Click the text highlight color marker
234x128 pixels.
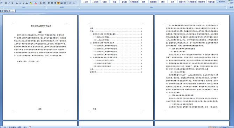coord(31,3)
